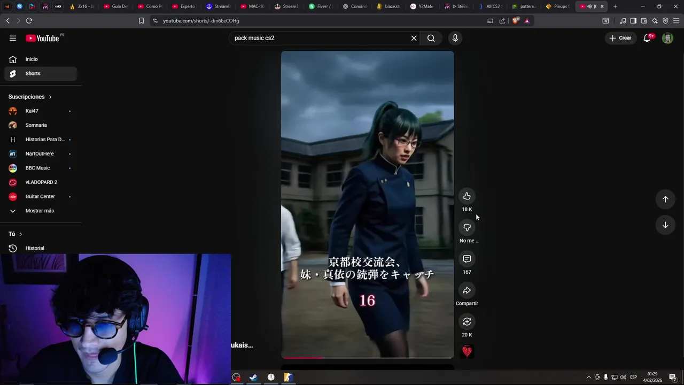The width and height of the screenshot is (684, 385).
Task: Show hidden system tray icons
Action: [589, 377]
